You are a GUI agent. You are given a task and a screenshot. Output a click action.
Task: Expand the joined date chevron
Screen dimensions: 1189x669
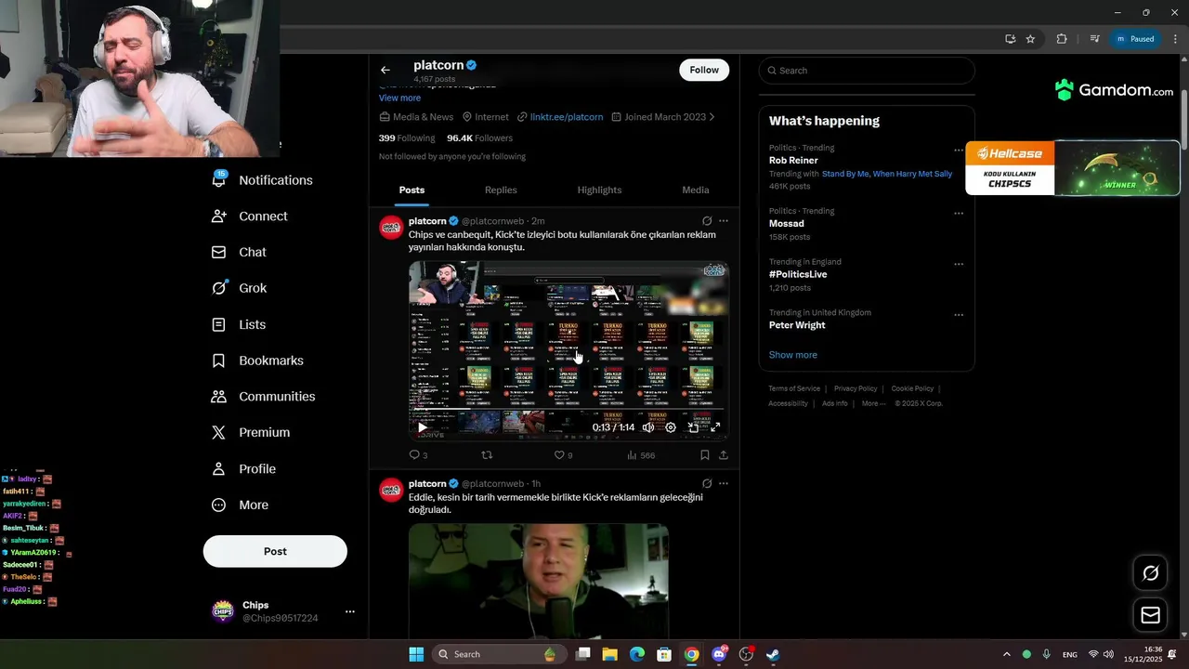(712, 117)
